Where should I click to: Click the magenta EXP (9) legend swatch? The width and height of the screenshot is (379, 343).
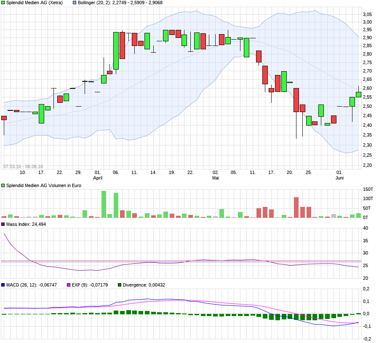coord(69,285)
